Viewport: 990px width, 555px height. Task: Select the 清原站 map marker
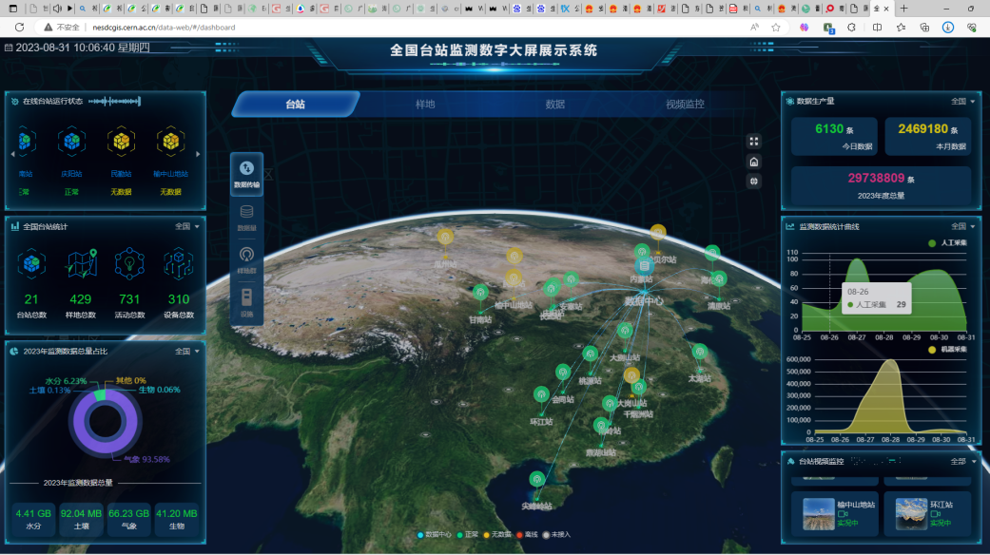(x=719, y=279)
